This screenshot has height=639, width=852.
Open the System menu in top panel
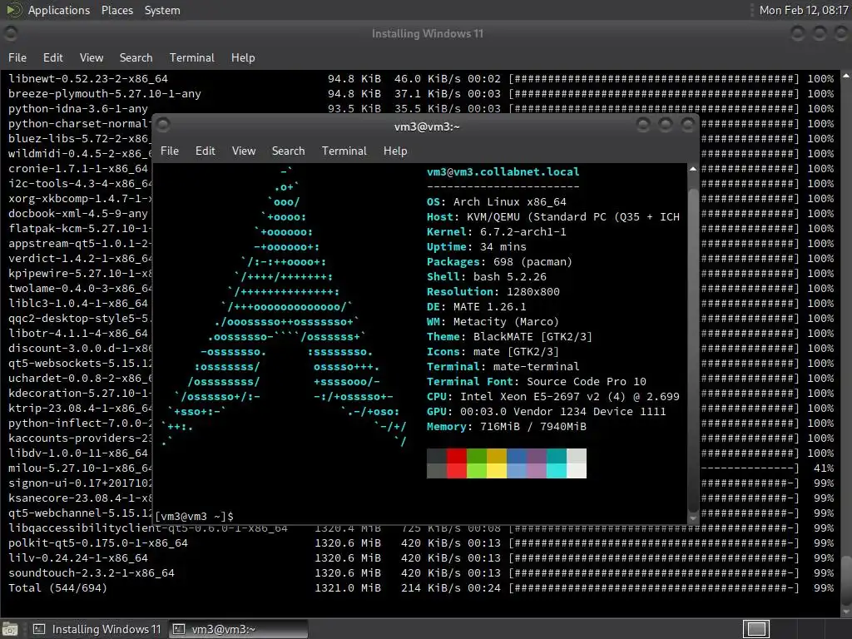click(162, 10)
